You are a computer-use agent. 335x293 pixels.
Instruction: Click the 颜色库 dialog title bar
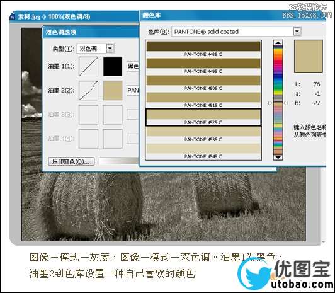coord(232,15)
